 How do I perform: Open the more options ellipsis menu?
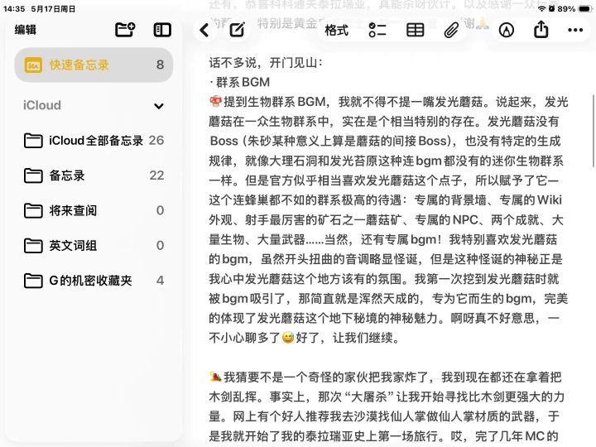coord(575,30)
